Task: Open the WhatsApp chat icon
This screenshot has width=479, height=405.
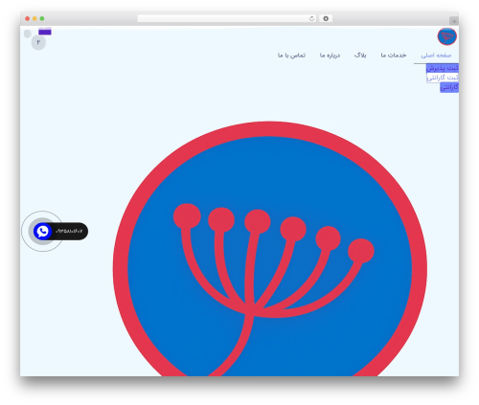Action: (42, 231)
